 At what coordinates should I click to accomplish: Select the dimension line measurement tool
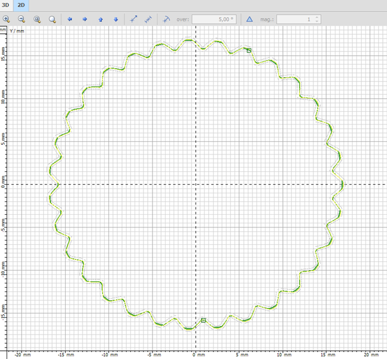coord(148,19)
